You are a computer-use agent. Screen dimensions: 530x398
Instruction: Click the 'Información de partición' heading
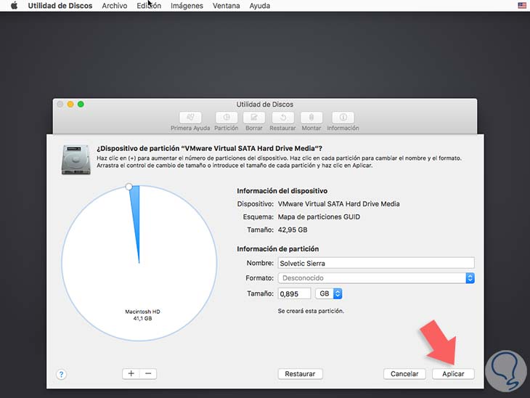click(x=277, y=249)
